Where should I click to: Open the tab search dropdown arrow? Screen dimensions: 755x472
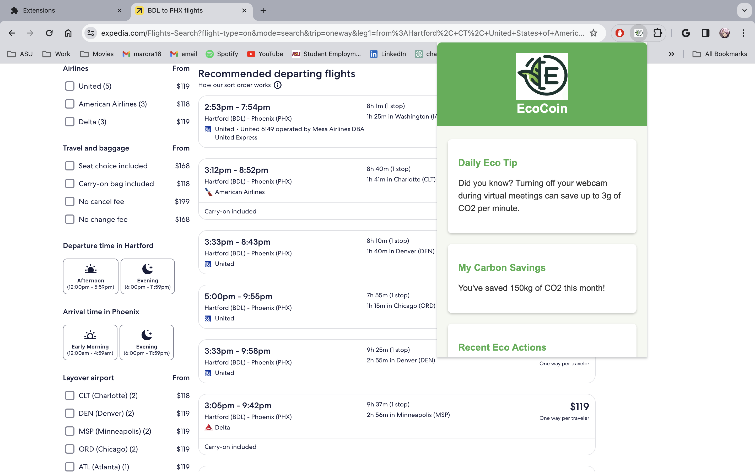745,10
